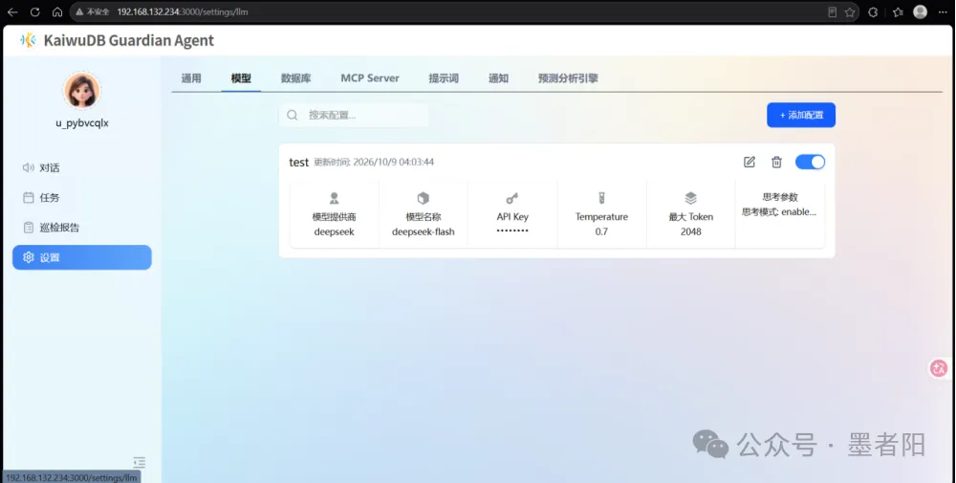The height and width of the screenshot is (483, 956).
Task: Click the Temperature value 0.7
Action: tap(601, 231)
